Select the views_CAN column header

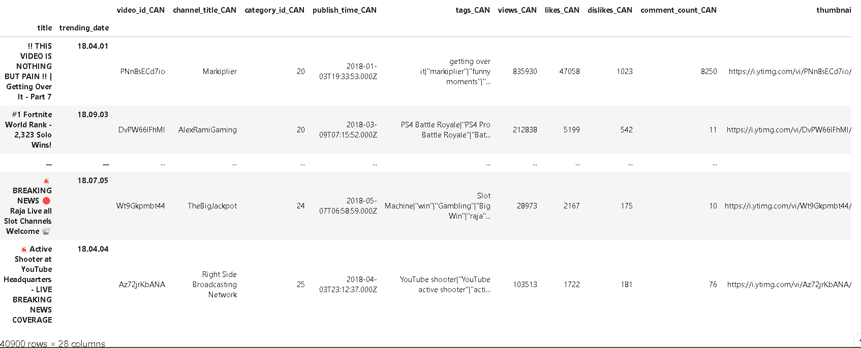pyautogui.click(x=517, y=10)
